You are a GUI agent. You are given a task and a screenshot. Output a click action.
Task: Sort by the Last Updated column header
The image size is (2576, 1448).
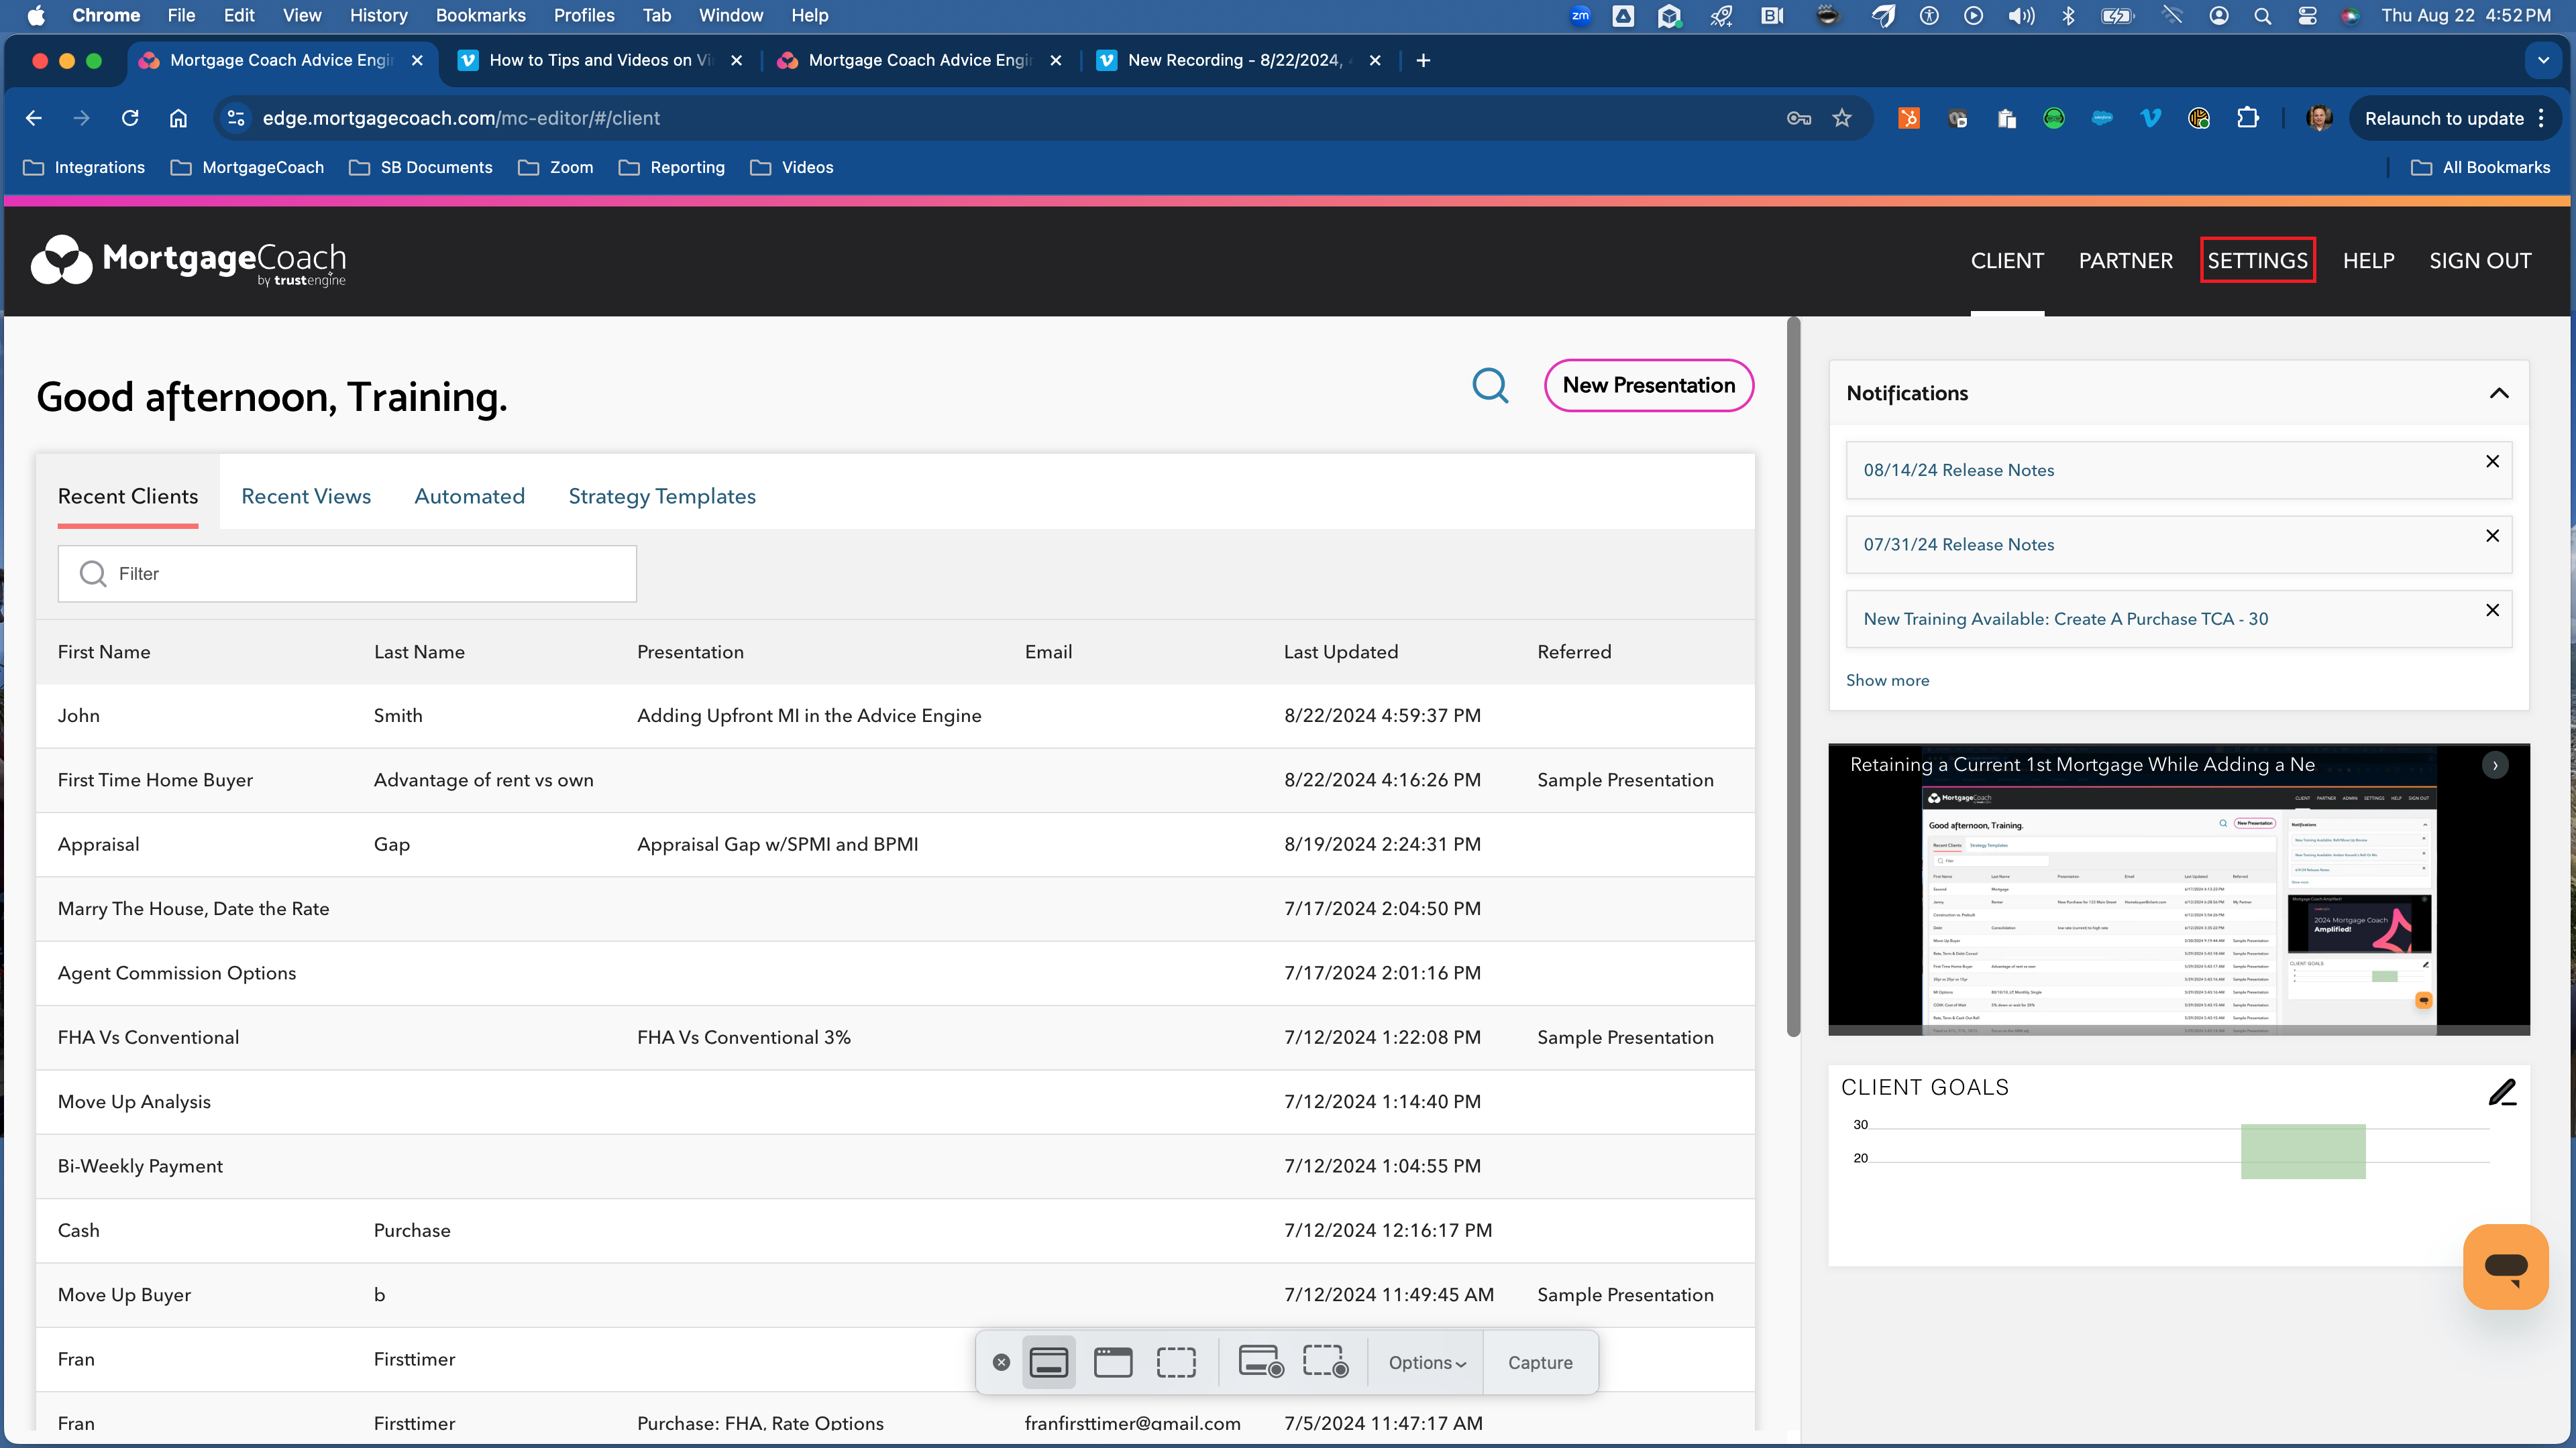pos(1340,652)
